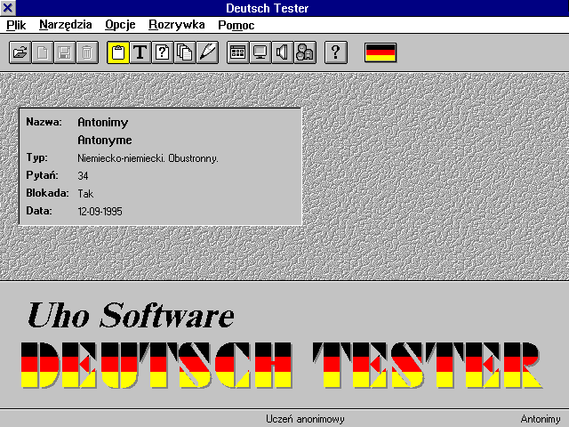This screenshot has width=569, height=427.
Task: Expand the Opcje menu
Action: (x=120, y=25)
